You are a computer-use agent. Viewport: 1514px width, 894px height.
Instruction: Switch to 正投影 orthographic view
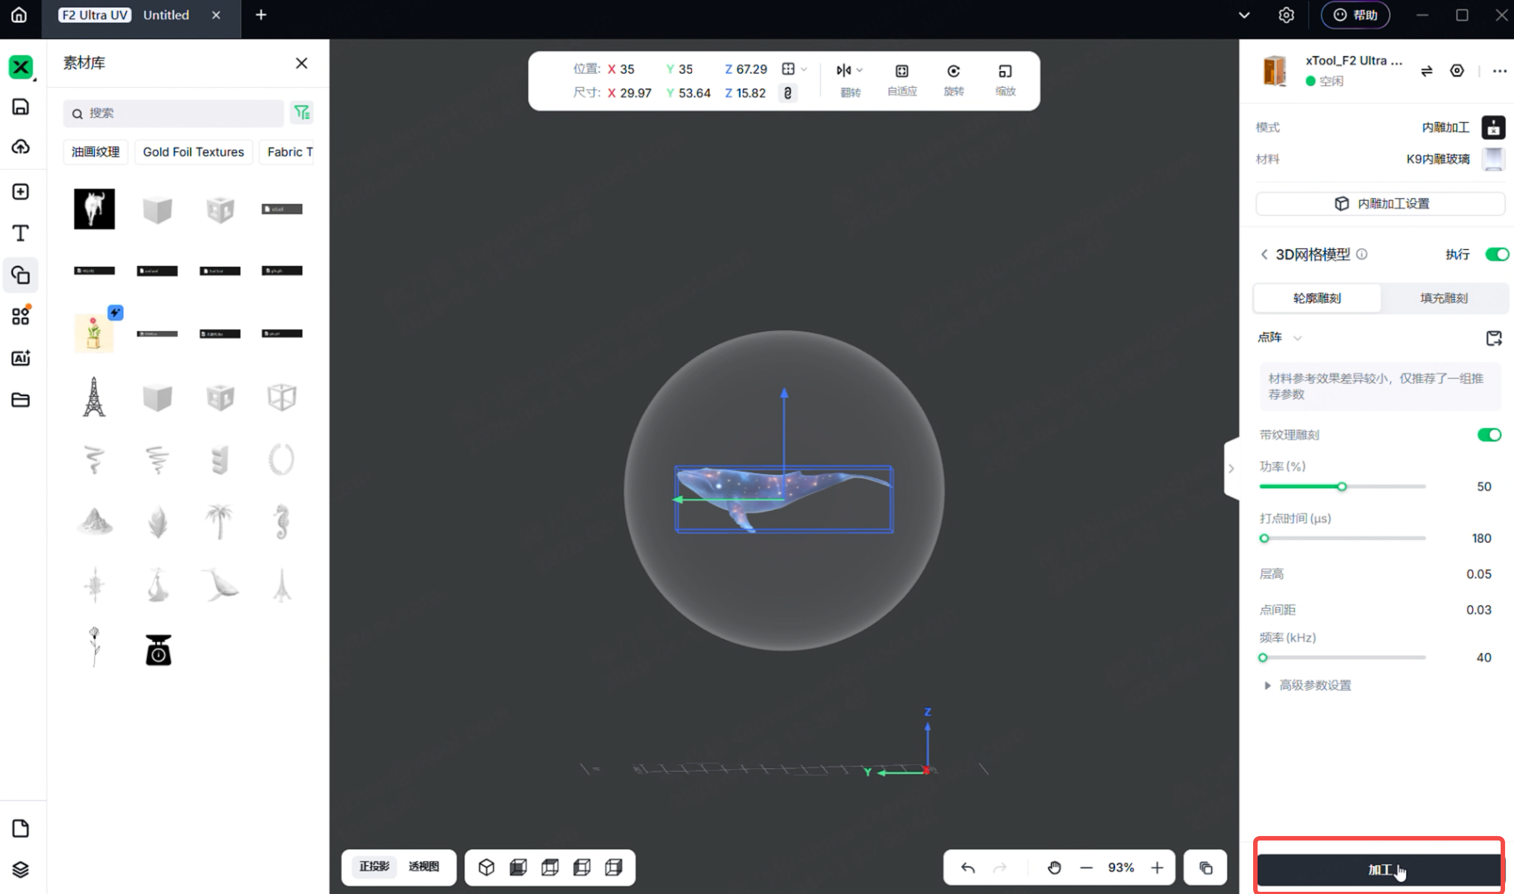click(x=374, y=867)
